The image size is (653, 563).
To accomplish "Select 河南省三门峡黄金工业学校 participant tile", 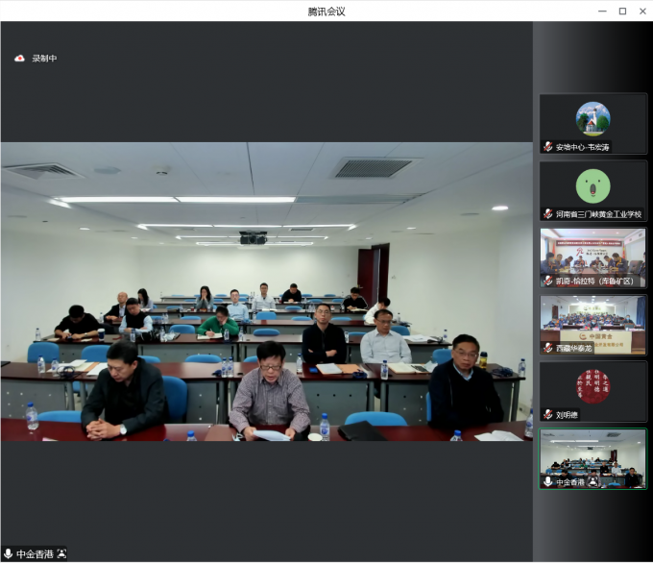I will 593,191.
